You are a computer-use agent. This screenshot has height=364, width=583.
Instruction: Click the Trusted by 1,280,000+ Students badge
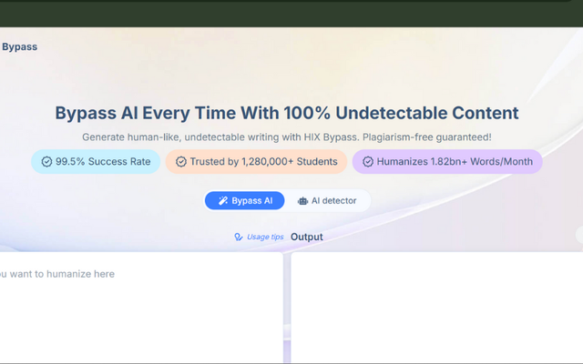coord(256,162)
